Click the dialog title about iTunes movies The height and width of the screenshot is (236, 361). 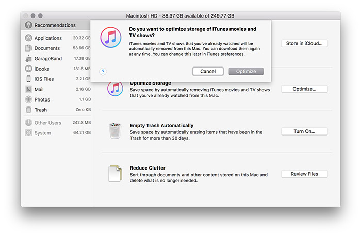193,32
